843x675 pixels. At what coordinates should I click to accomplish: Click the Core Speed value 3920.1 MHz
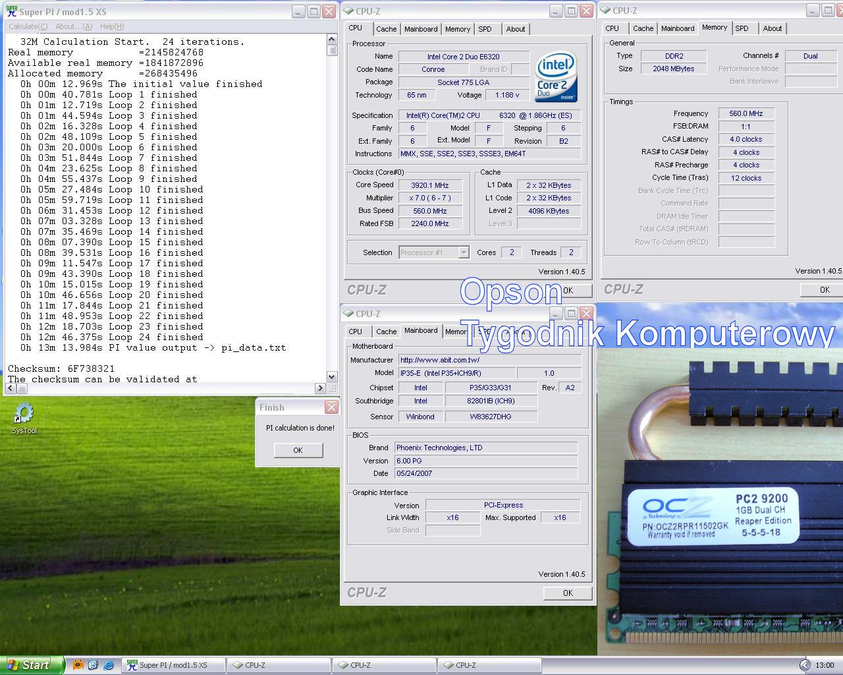tap(430, 185)
